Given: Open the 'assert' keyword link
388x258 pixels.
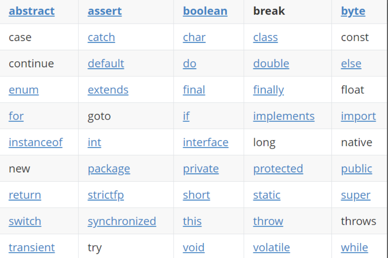Looking at the screenshot, I should (105, 11).
